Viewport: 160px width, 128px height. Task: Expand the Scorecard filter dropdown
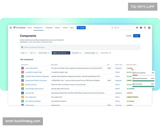tap(77, 53)
